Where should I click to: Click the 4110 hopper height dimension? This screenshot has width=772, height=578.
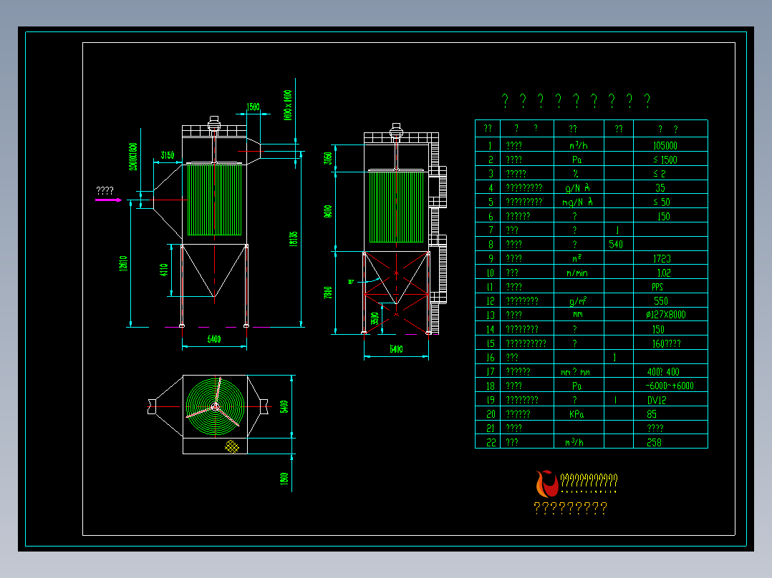(164, 270)
